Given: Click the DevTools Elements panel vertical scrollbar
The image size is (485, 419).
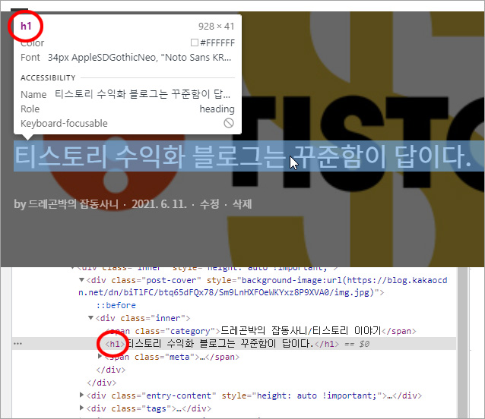Looking at the screenshot, I should point(462,343).
